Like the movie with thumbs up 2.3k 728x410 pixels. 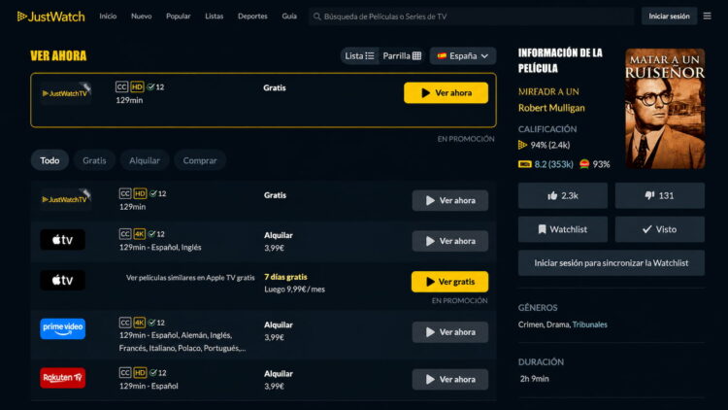(563, 195)
